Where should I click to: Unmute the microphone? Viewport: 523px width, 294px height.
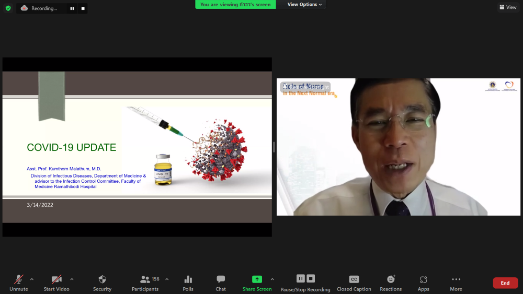pos(19,283)
